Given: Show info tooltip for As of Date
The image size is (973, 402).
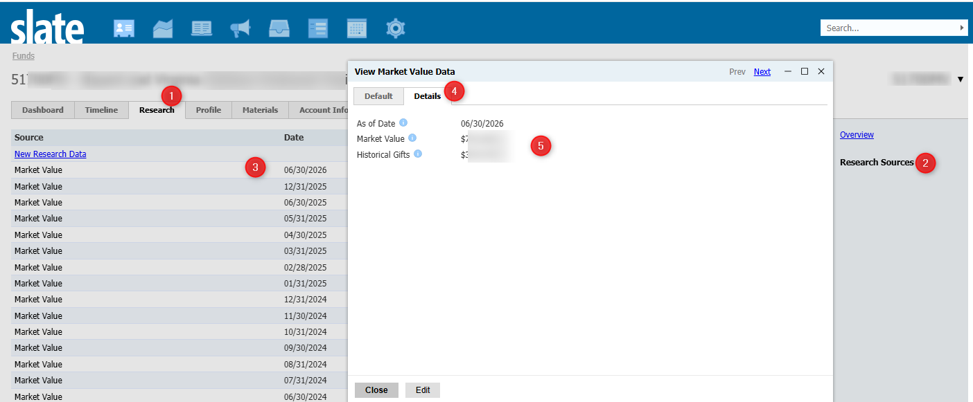Looking at the screenshot, I should click(403, 123).
